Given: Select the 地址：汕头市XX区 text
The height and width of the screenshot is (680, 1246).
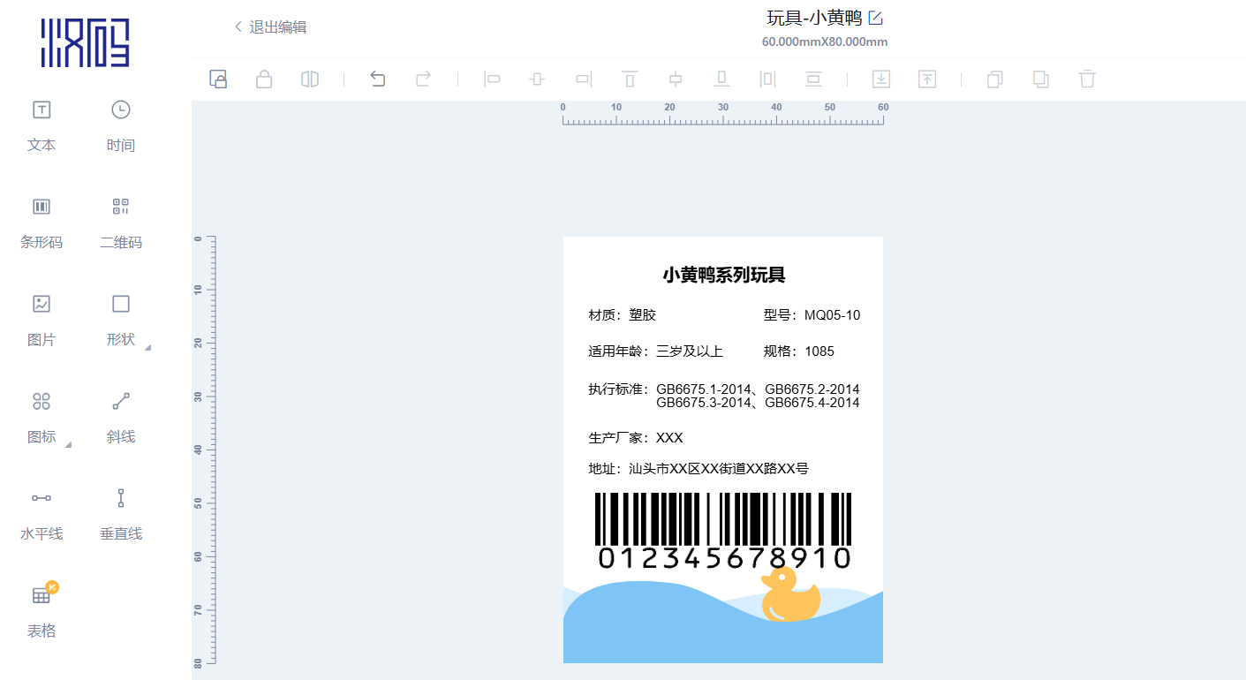Looking at the screenshot, I should tap(699, 469).
